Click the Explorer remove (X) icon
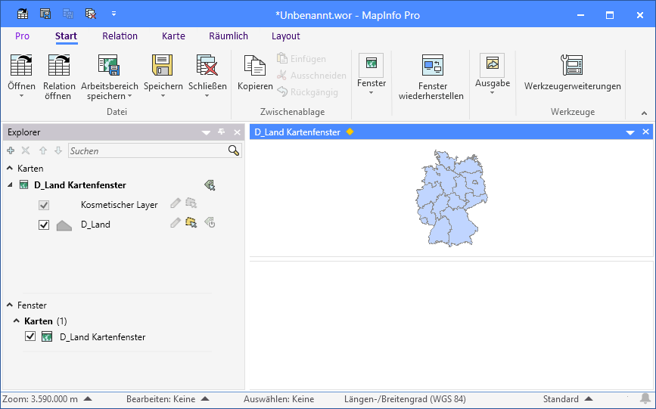Viewport: 656px width, 409px height. coord(26,150)
